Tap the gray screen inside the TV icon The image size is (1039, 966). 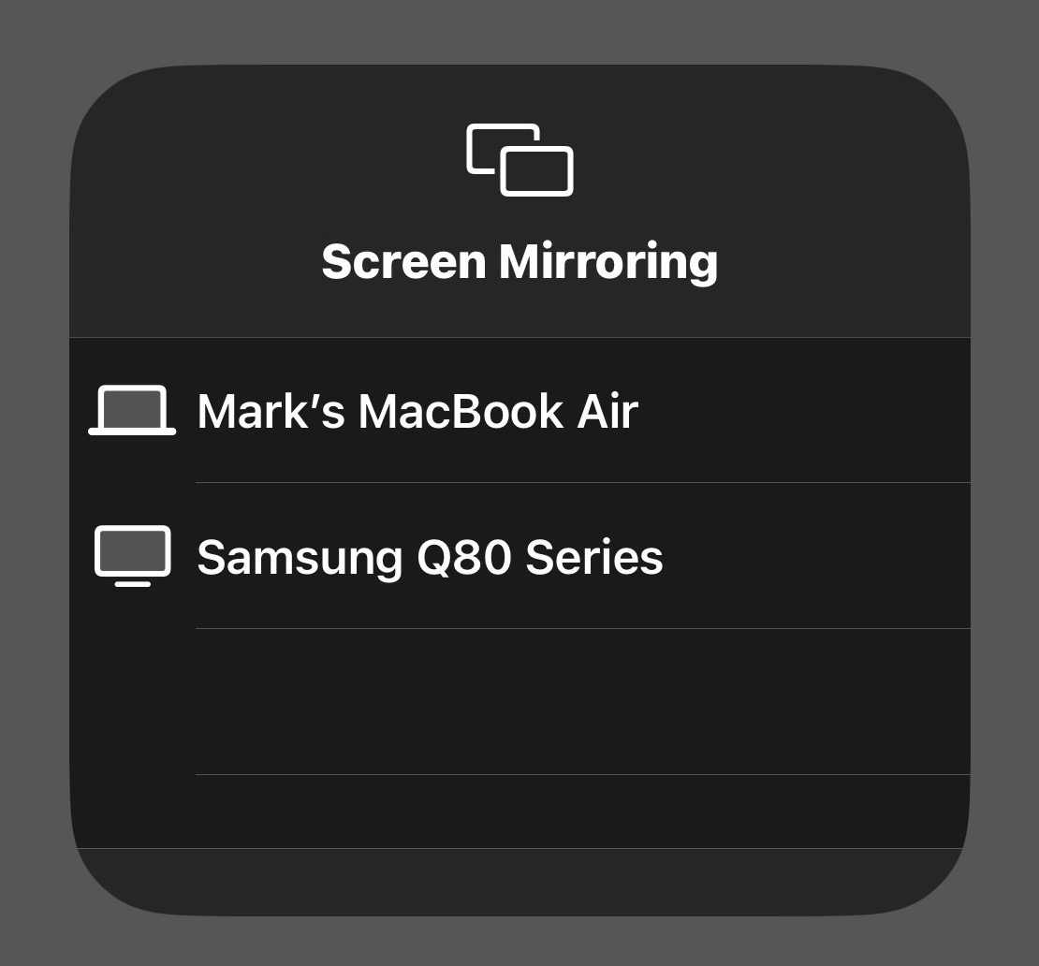133,550
